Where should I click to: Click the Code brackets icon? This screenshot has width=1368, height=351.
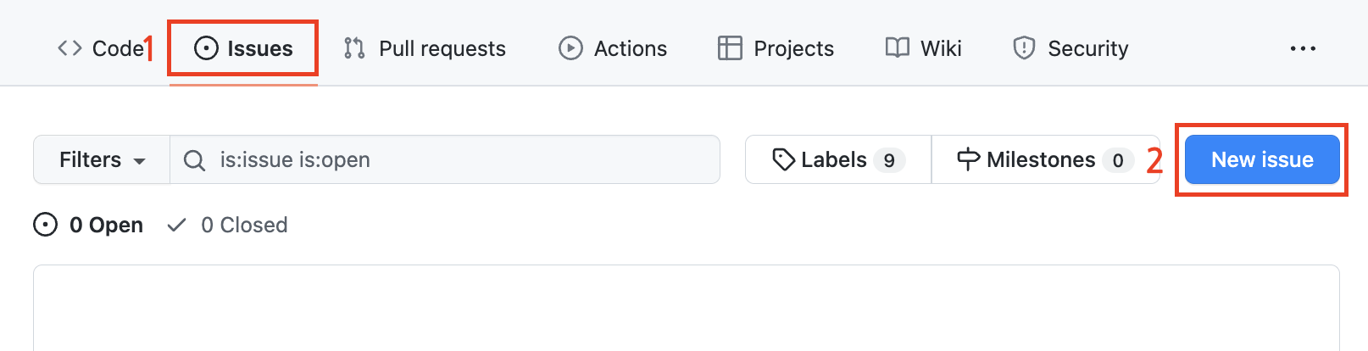[70, 48]
